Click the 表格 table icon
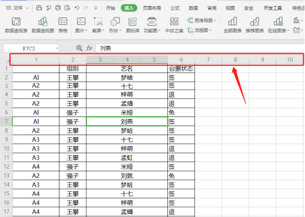The width and height of the screenshot is (305, 217). click(63, 25)
